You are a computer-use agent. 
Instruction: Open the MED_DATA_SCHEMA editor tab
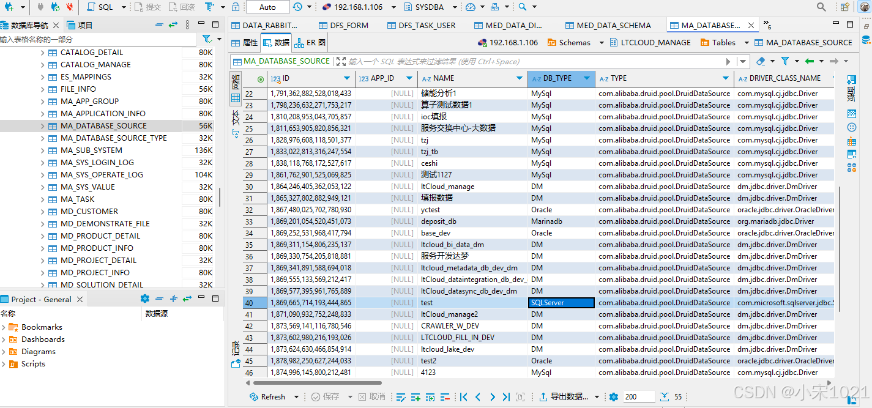pos(608,25)
